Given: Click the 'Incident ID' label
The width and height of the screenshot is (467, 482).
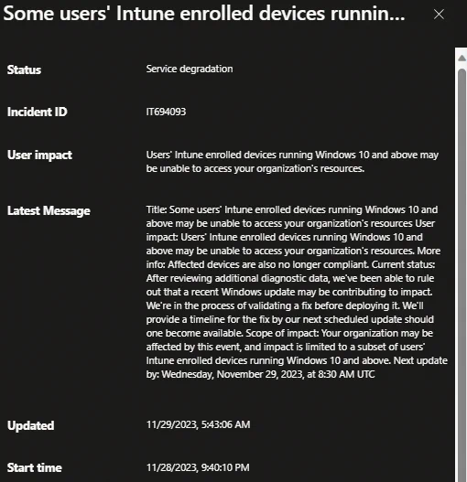Looking at the screenshot, I should tap(37, 112).
